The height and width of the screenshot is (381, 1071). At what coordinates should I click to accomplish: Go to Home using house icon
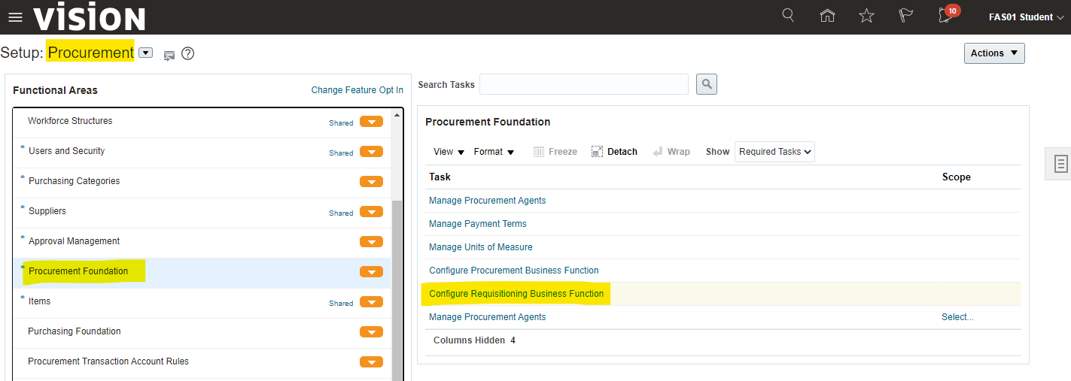pyautogui.click(x=827, y=16)
